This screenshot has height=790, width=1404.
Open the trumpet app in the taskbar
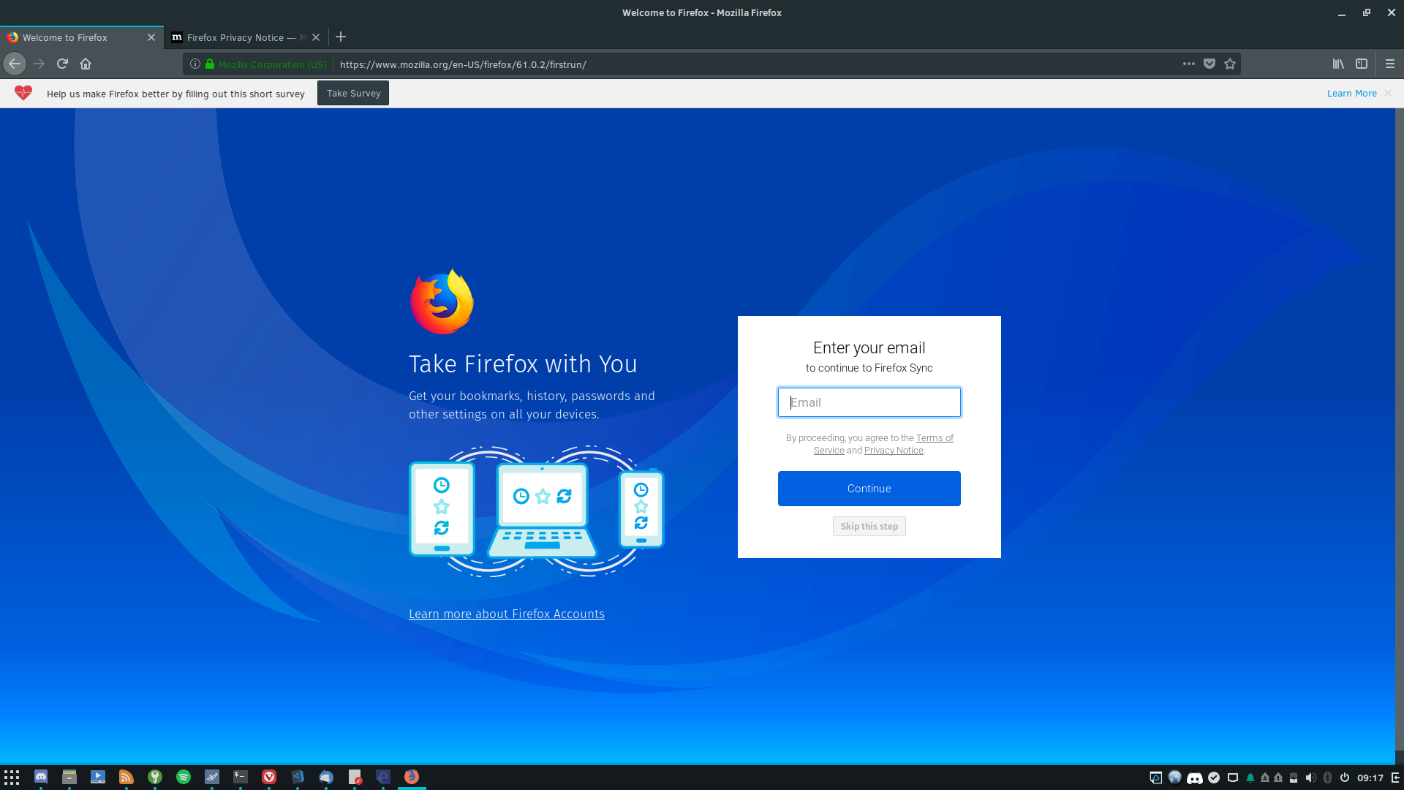tap(212, 777)
